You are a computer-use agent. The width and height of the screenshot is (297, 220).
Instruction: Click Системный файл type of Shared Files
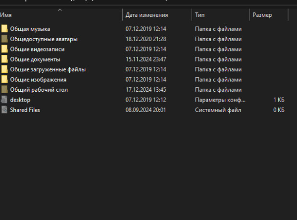pos(216,110)
